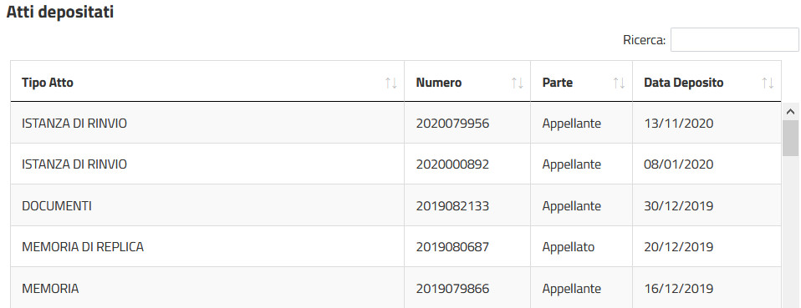Image resolution: width=801 pixels, height=308 pixels.
Task: Sort table by Data Deposito arrows icon
Action: tap(768, 83)
